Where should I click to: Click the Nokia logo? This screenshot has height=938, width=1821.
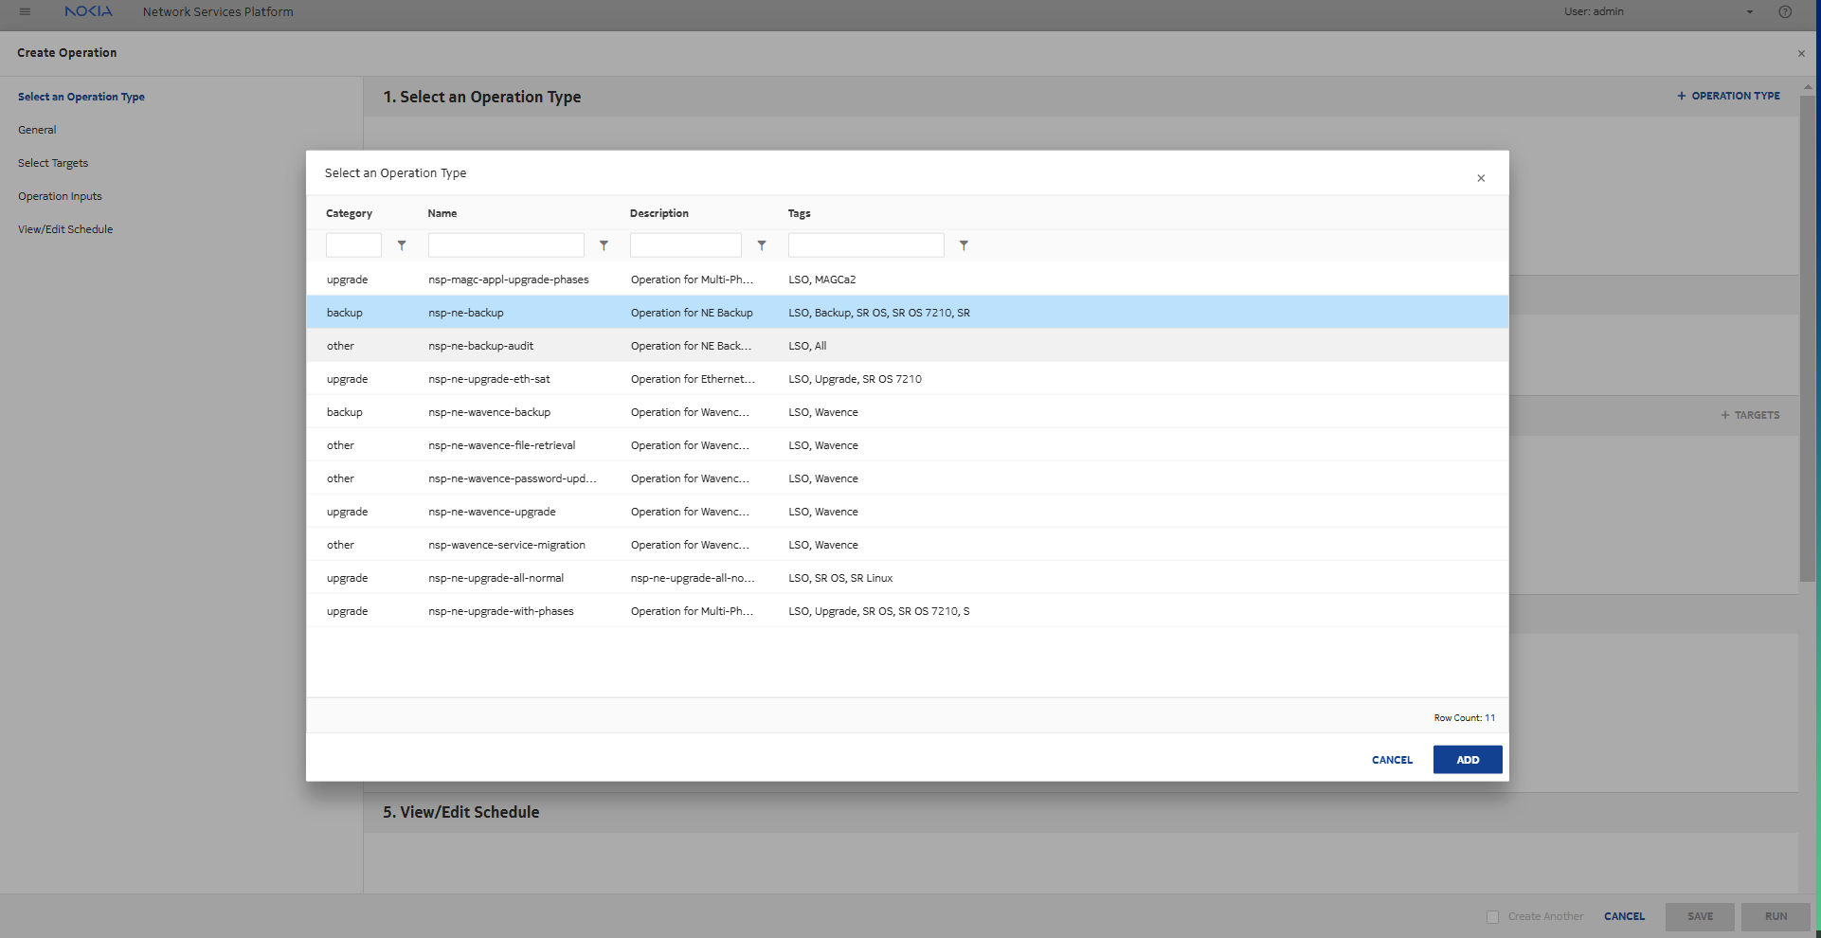[x=88, y=12]
